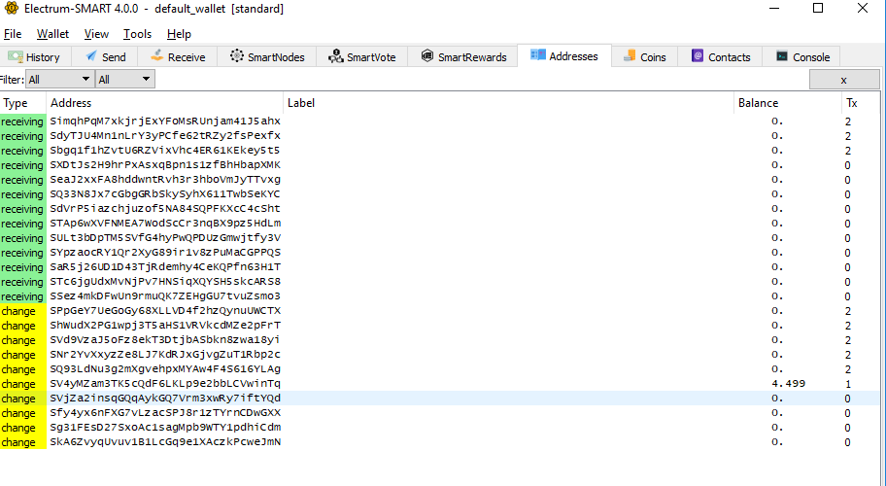The width and height of the screenshot is (886, 486).
Task: Click the green receiving type cell for SimqhPqM7xkj
Action: [23, 121]
